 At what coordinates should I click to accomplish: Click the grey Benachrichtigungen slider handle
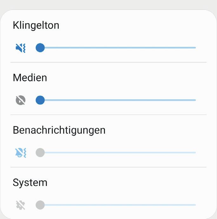tap(40, 152)
